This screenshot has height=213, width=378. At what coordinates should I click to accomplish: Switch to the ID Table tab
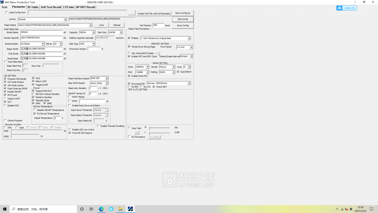coord(33,7)
